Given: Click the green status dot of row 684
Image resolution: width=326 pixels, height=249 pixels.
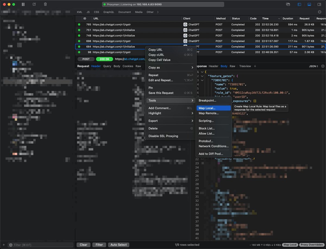Looking at the screenshot, I should tap(79, 47).
